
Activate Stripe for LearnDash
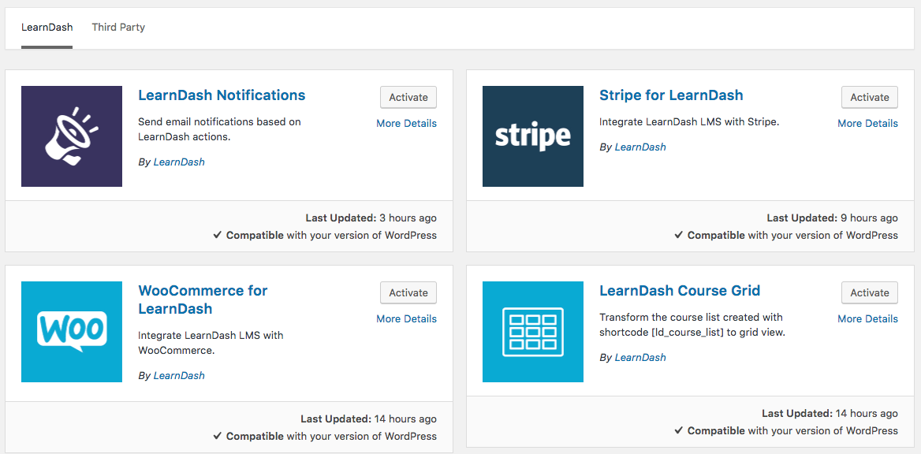click(869, 97)
